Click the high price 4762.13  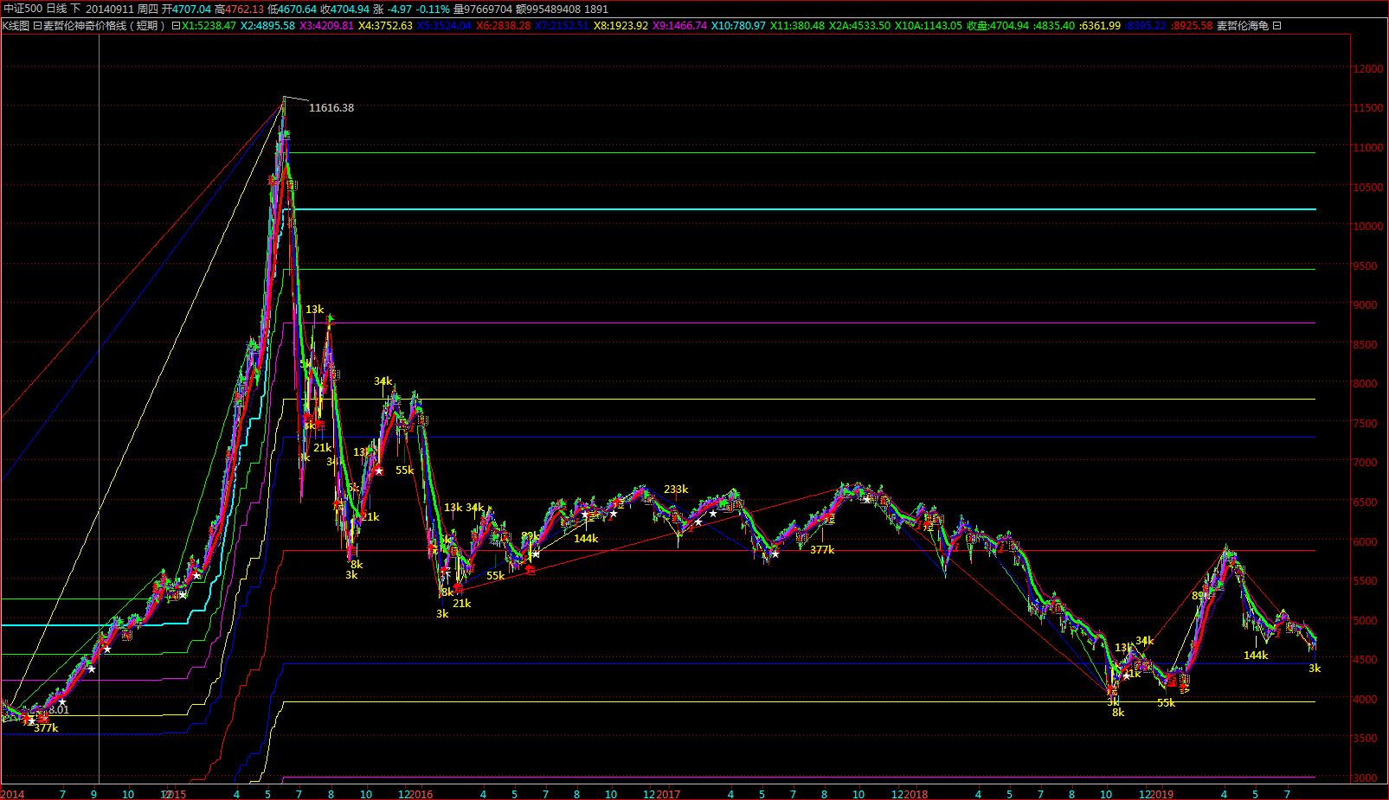tap(245, 9)
